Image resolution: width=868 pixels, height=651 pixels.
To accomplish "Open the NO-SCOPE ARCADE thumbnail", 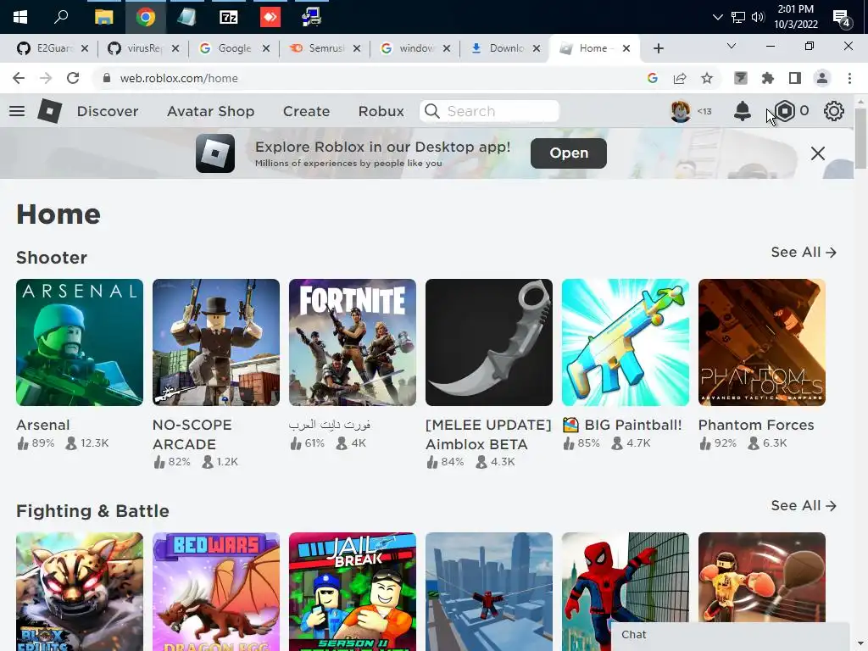I will tap(216, 342).
